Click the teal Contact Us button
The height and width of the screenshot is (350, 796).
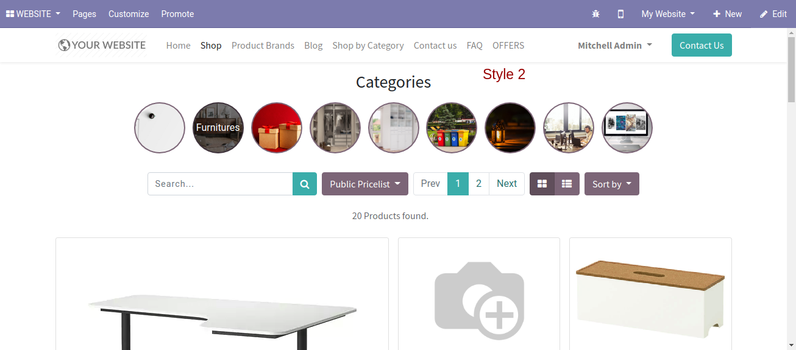[x=702, y=45]
